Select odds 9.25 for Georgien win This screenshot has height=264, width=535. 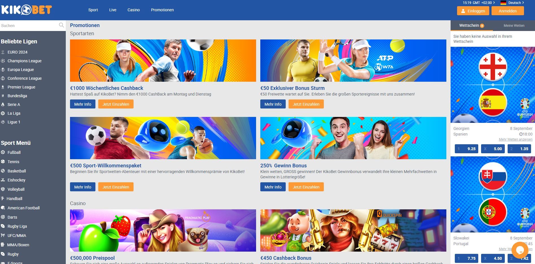pos(466,149)
